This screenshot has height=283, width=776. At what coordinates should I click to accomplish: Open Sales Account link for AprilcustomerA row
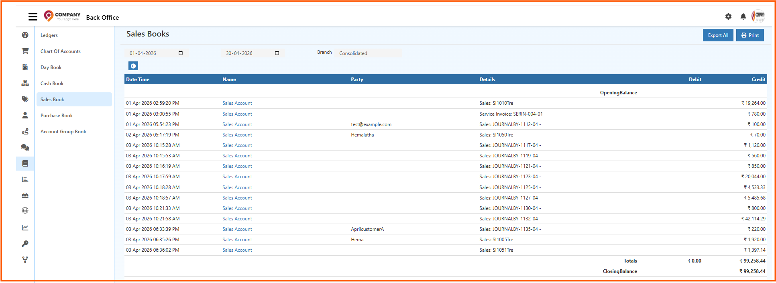[237, 229]
